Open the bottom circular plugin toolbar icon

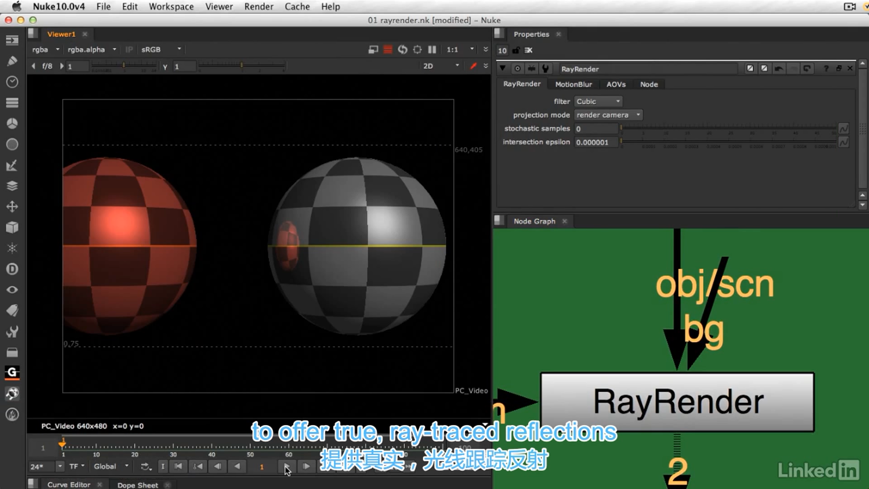12,414
